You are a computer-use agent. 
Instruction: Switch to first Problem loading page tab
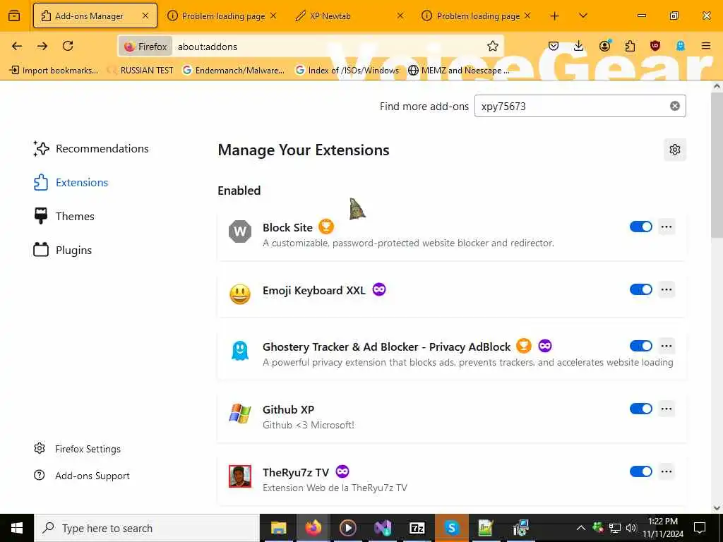tap(222, 16)
